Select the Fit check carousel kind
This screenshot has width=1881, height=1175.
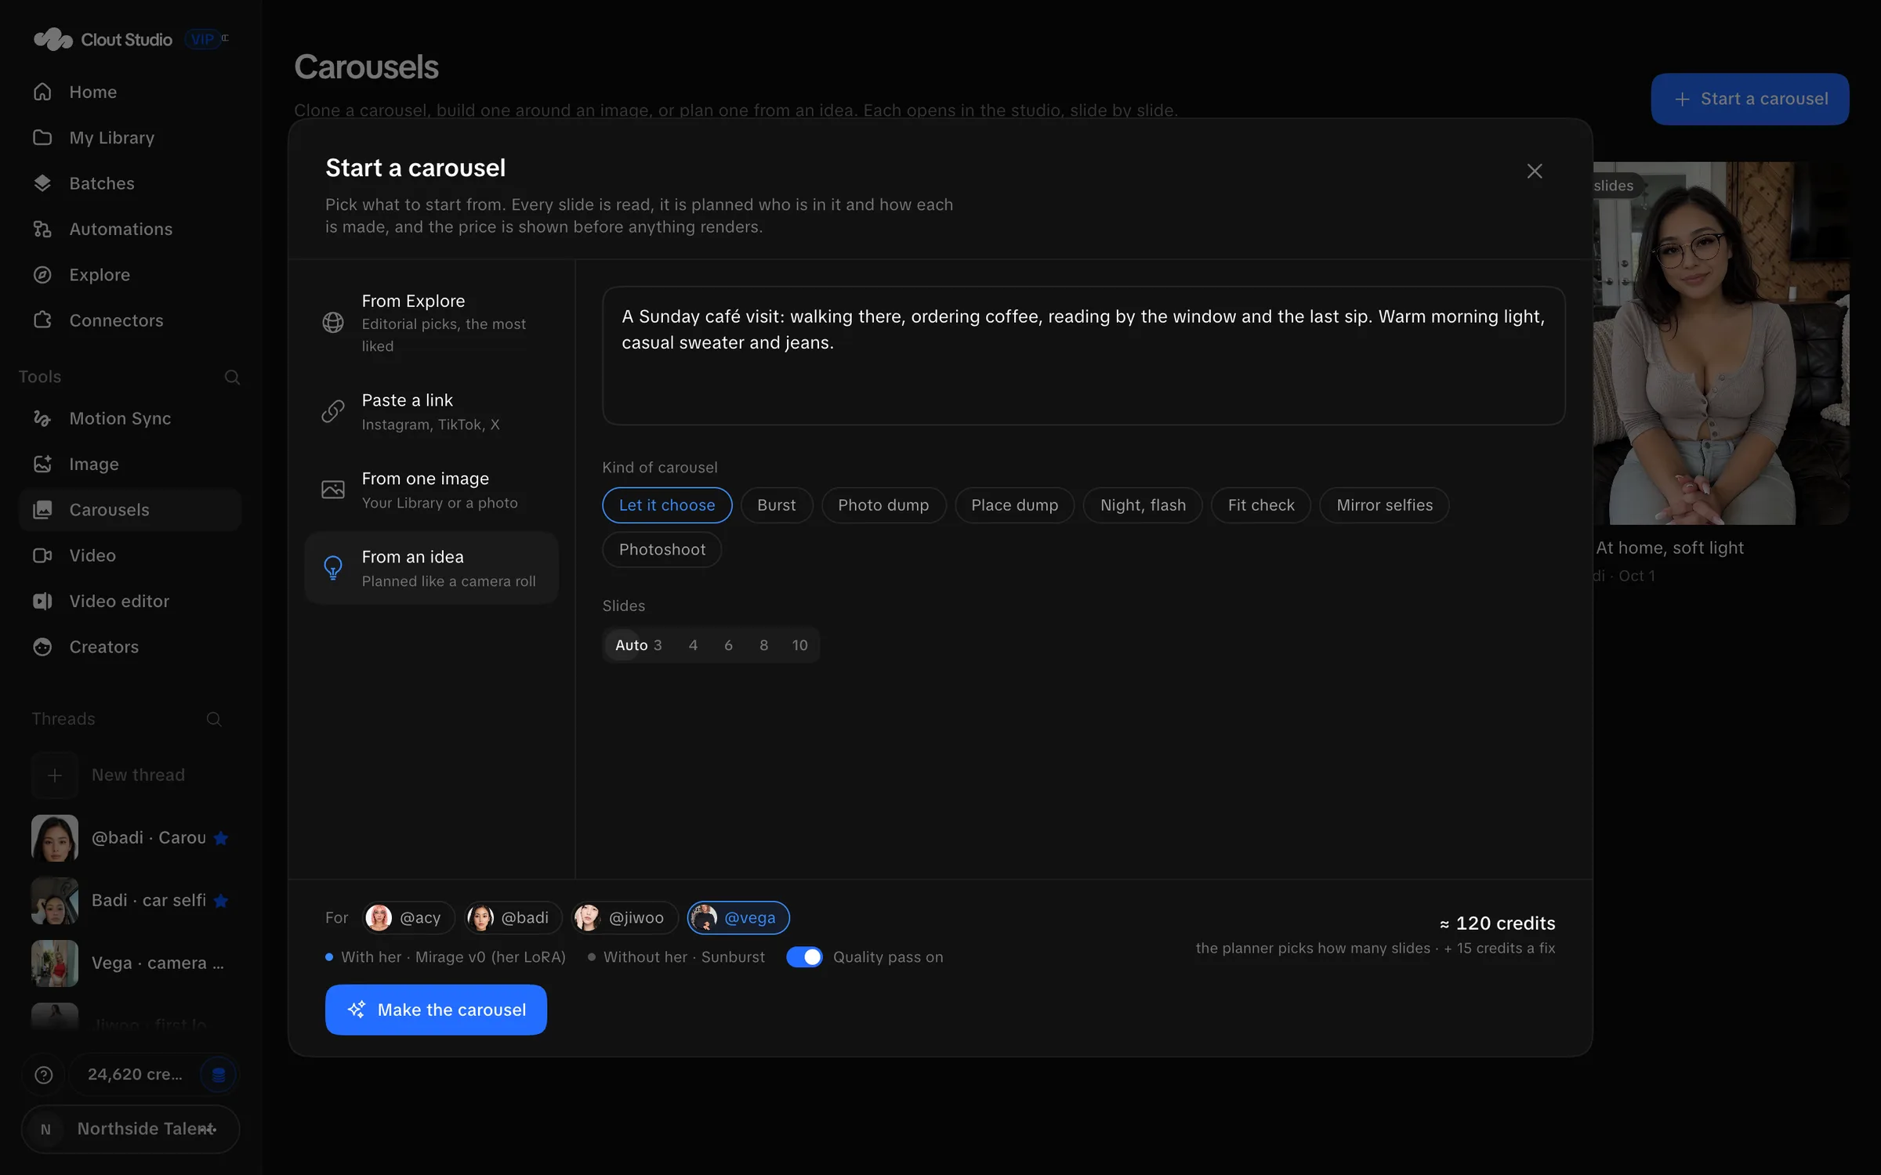[1261, 505]
